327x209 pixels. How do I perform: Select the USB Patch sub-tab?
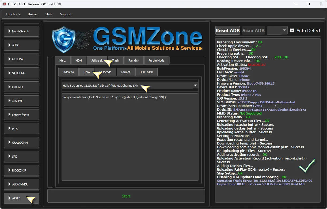point(146,72)
